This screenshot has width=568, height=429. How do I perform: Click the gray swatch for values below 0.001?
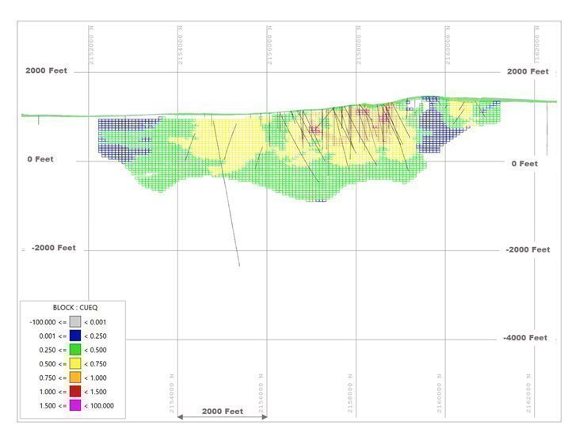pos(75,321)
